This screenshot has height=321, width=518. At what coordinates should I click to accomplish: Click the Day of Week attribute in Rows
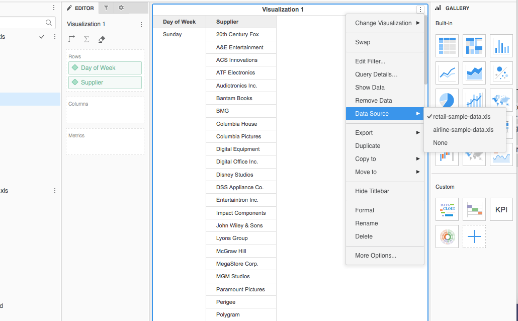[x=105, y=68]
